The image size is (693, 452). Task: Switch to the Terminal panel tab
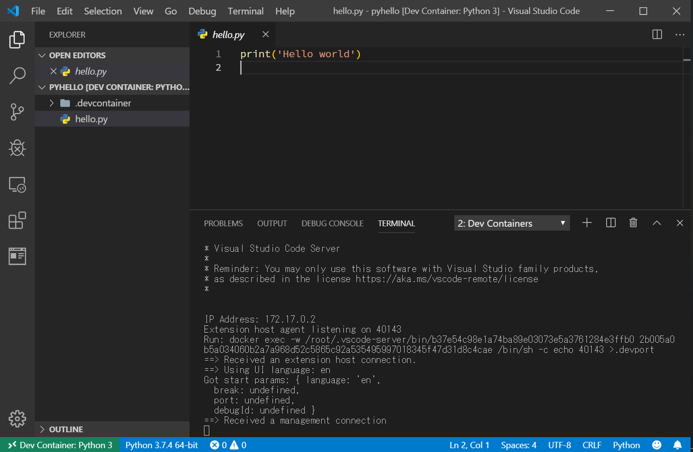point(396,223)
